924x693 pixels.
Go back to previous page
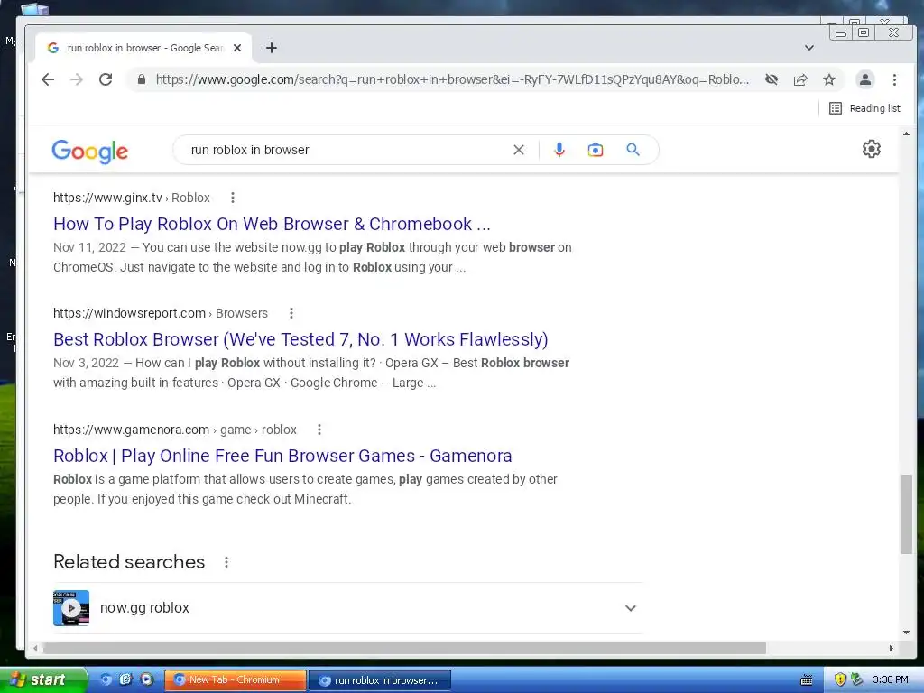48,79
